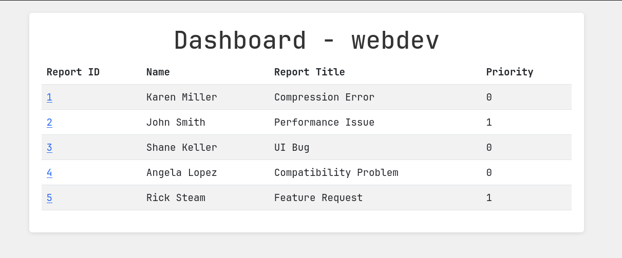Select the Feature Request report title
The height and width of the screenshot is (258, 622).
pos(318,198)
